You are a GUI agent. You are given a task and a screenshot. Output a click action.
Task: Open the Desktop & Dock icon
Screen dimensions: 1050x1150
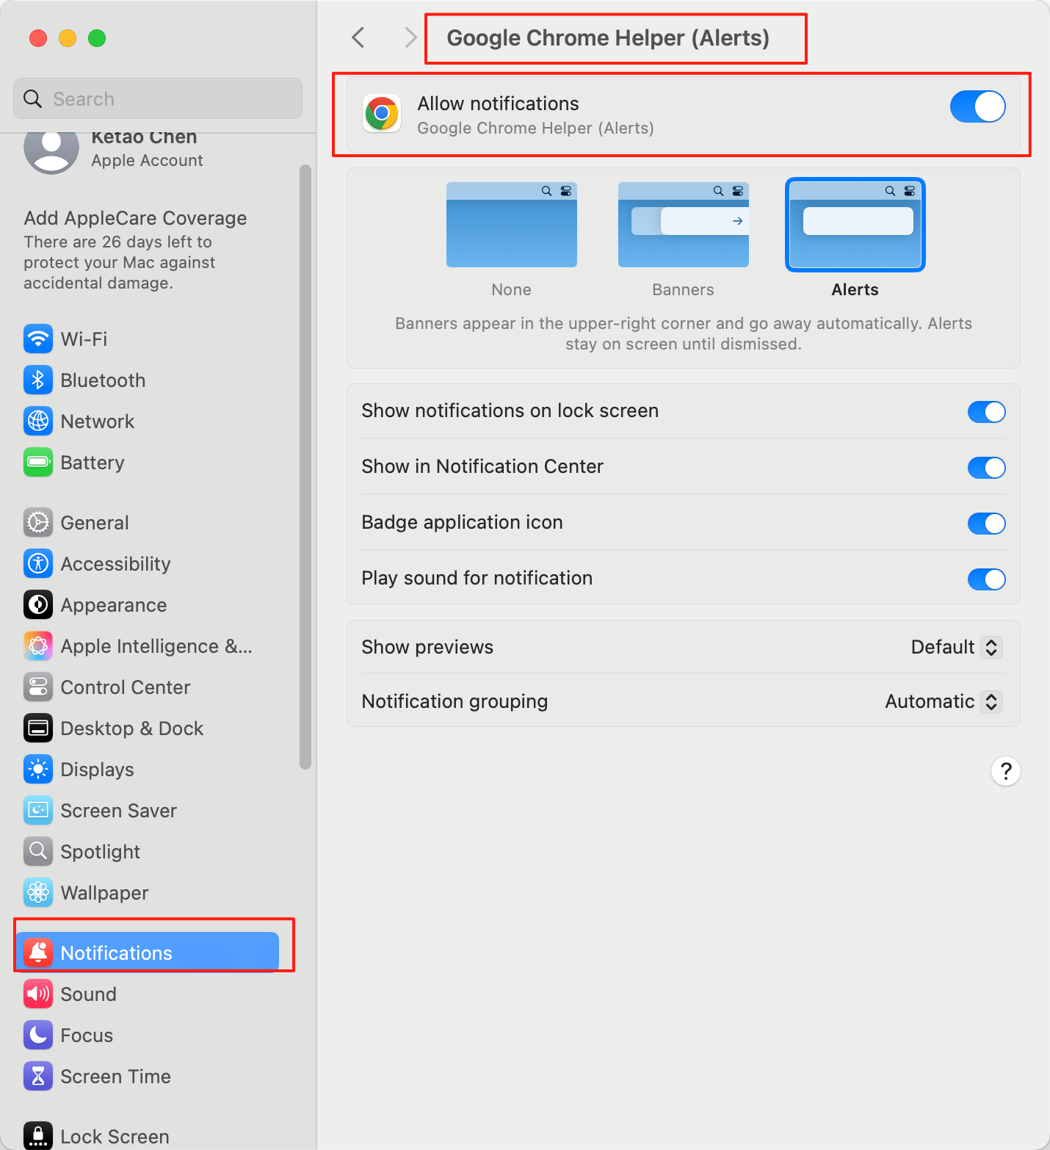(38, 728)
